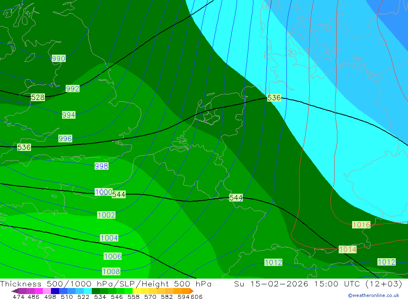Click the bright yellow legend swatch above 558
Screen dimensions: 408x299
(137, 291)
